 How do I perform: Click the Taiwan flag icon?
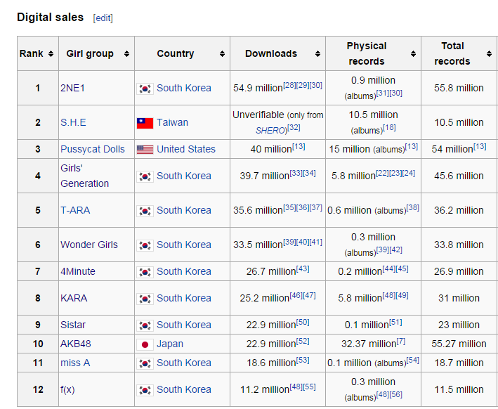click(x=145, y=123)
